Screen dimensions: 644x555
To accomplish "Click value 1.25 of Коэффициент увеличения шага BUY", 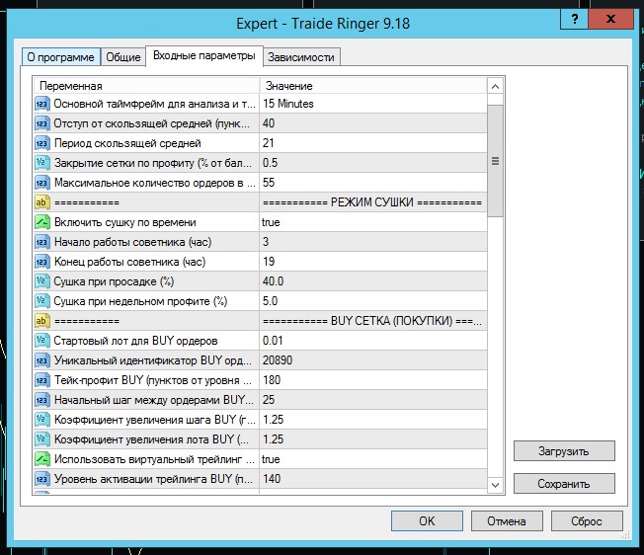I will point(274,419).
